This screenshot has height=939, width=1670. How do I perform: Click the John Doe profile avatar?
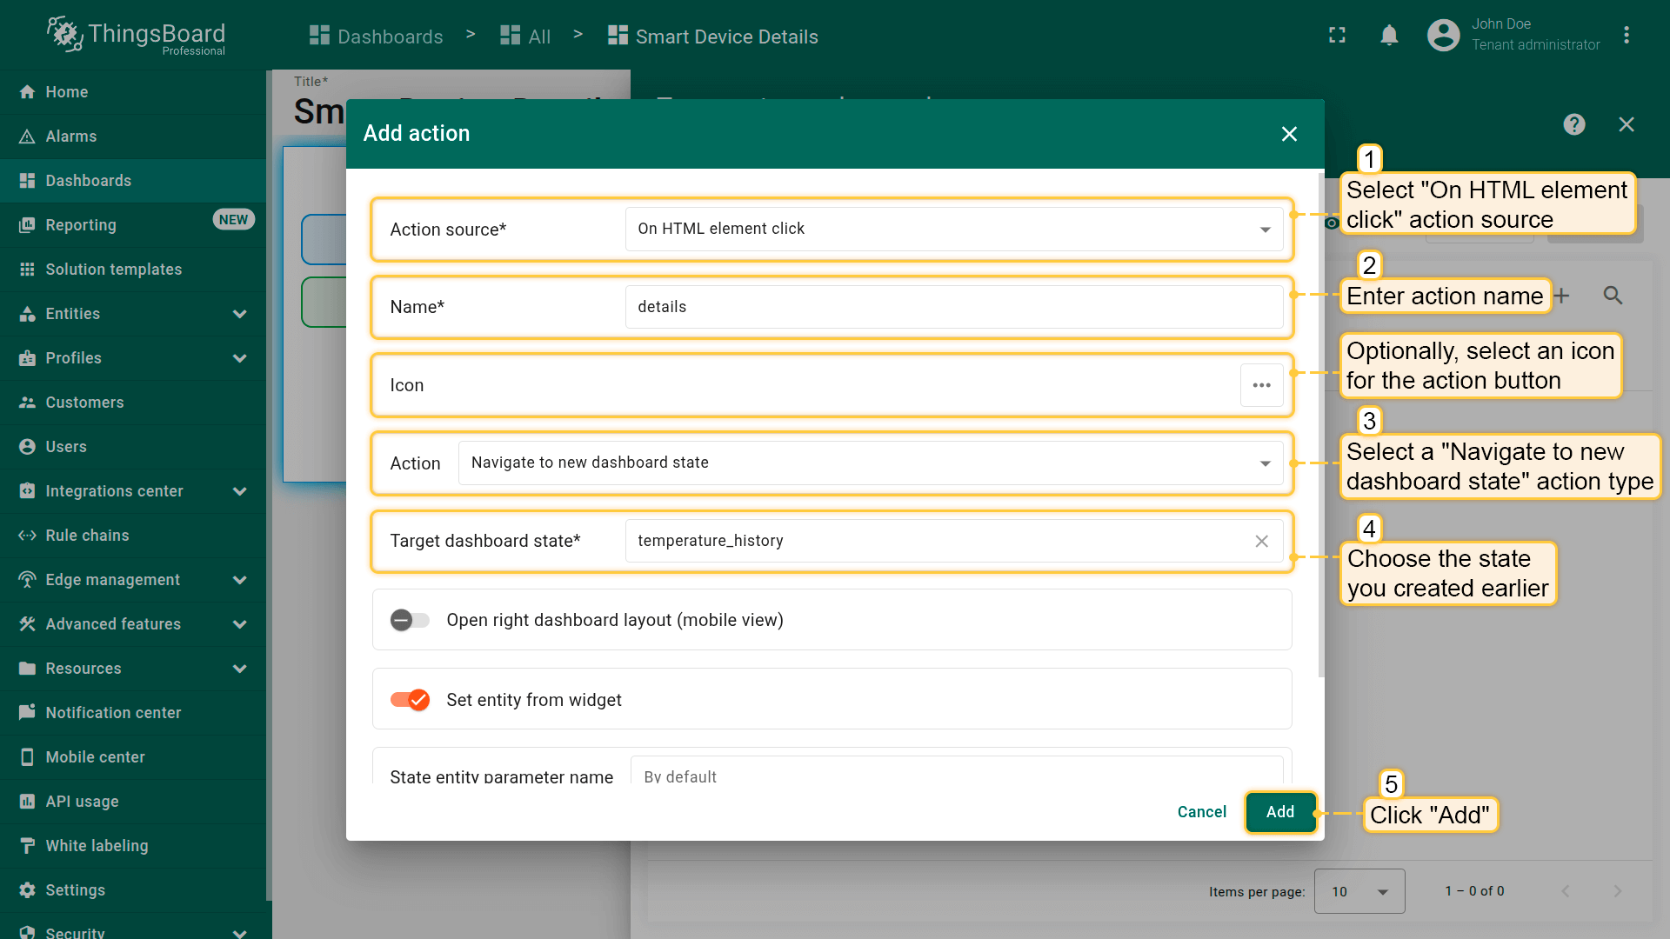pos(1443,36)
